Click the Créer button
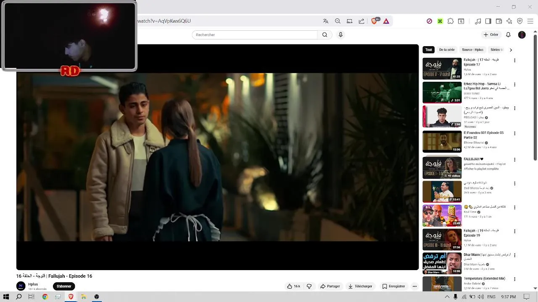 (491, 35)
